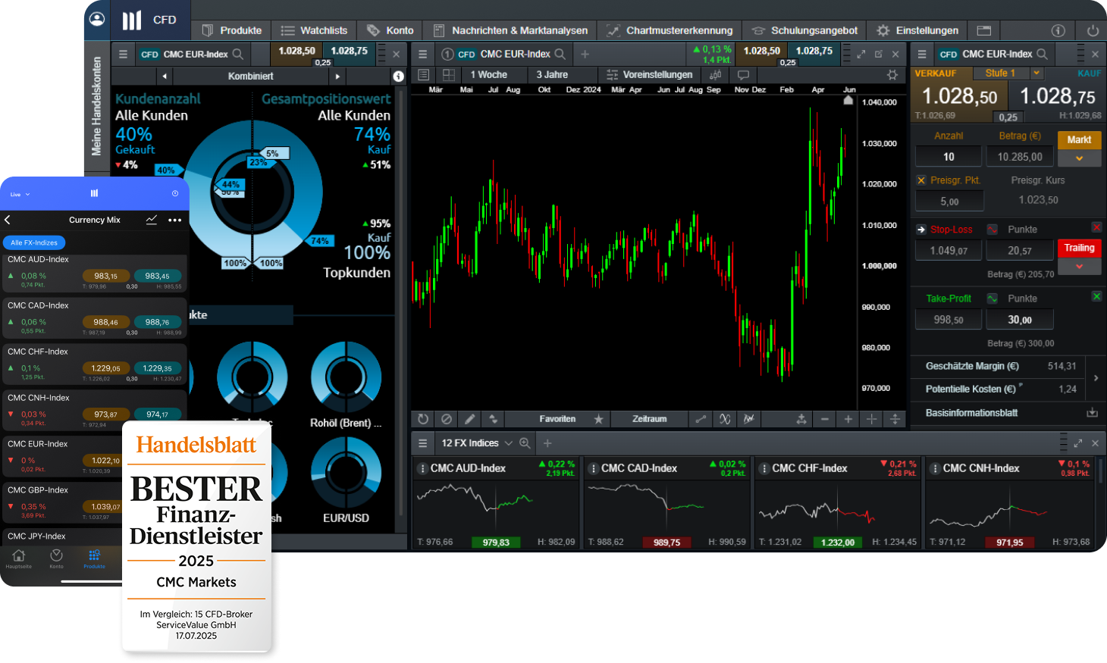
Task: Expand the 12 FX Indices dropdown chevron
Action: pyautogui.click(x=508, y=443)
